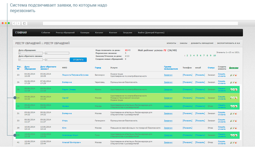This screenshot has width=255, height=150.
Task: Delete Юля's request with the red X
Action: pyautogui.click(x=236, y=128)
